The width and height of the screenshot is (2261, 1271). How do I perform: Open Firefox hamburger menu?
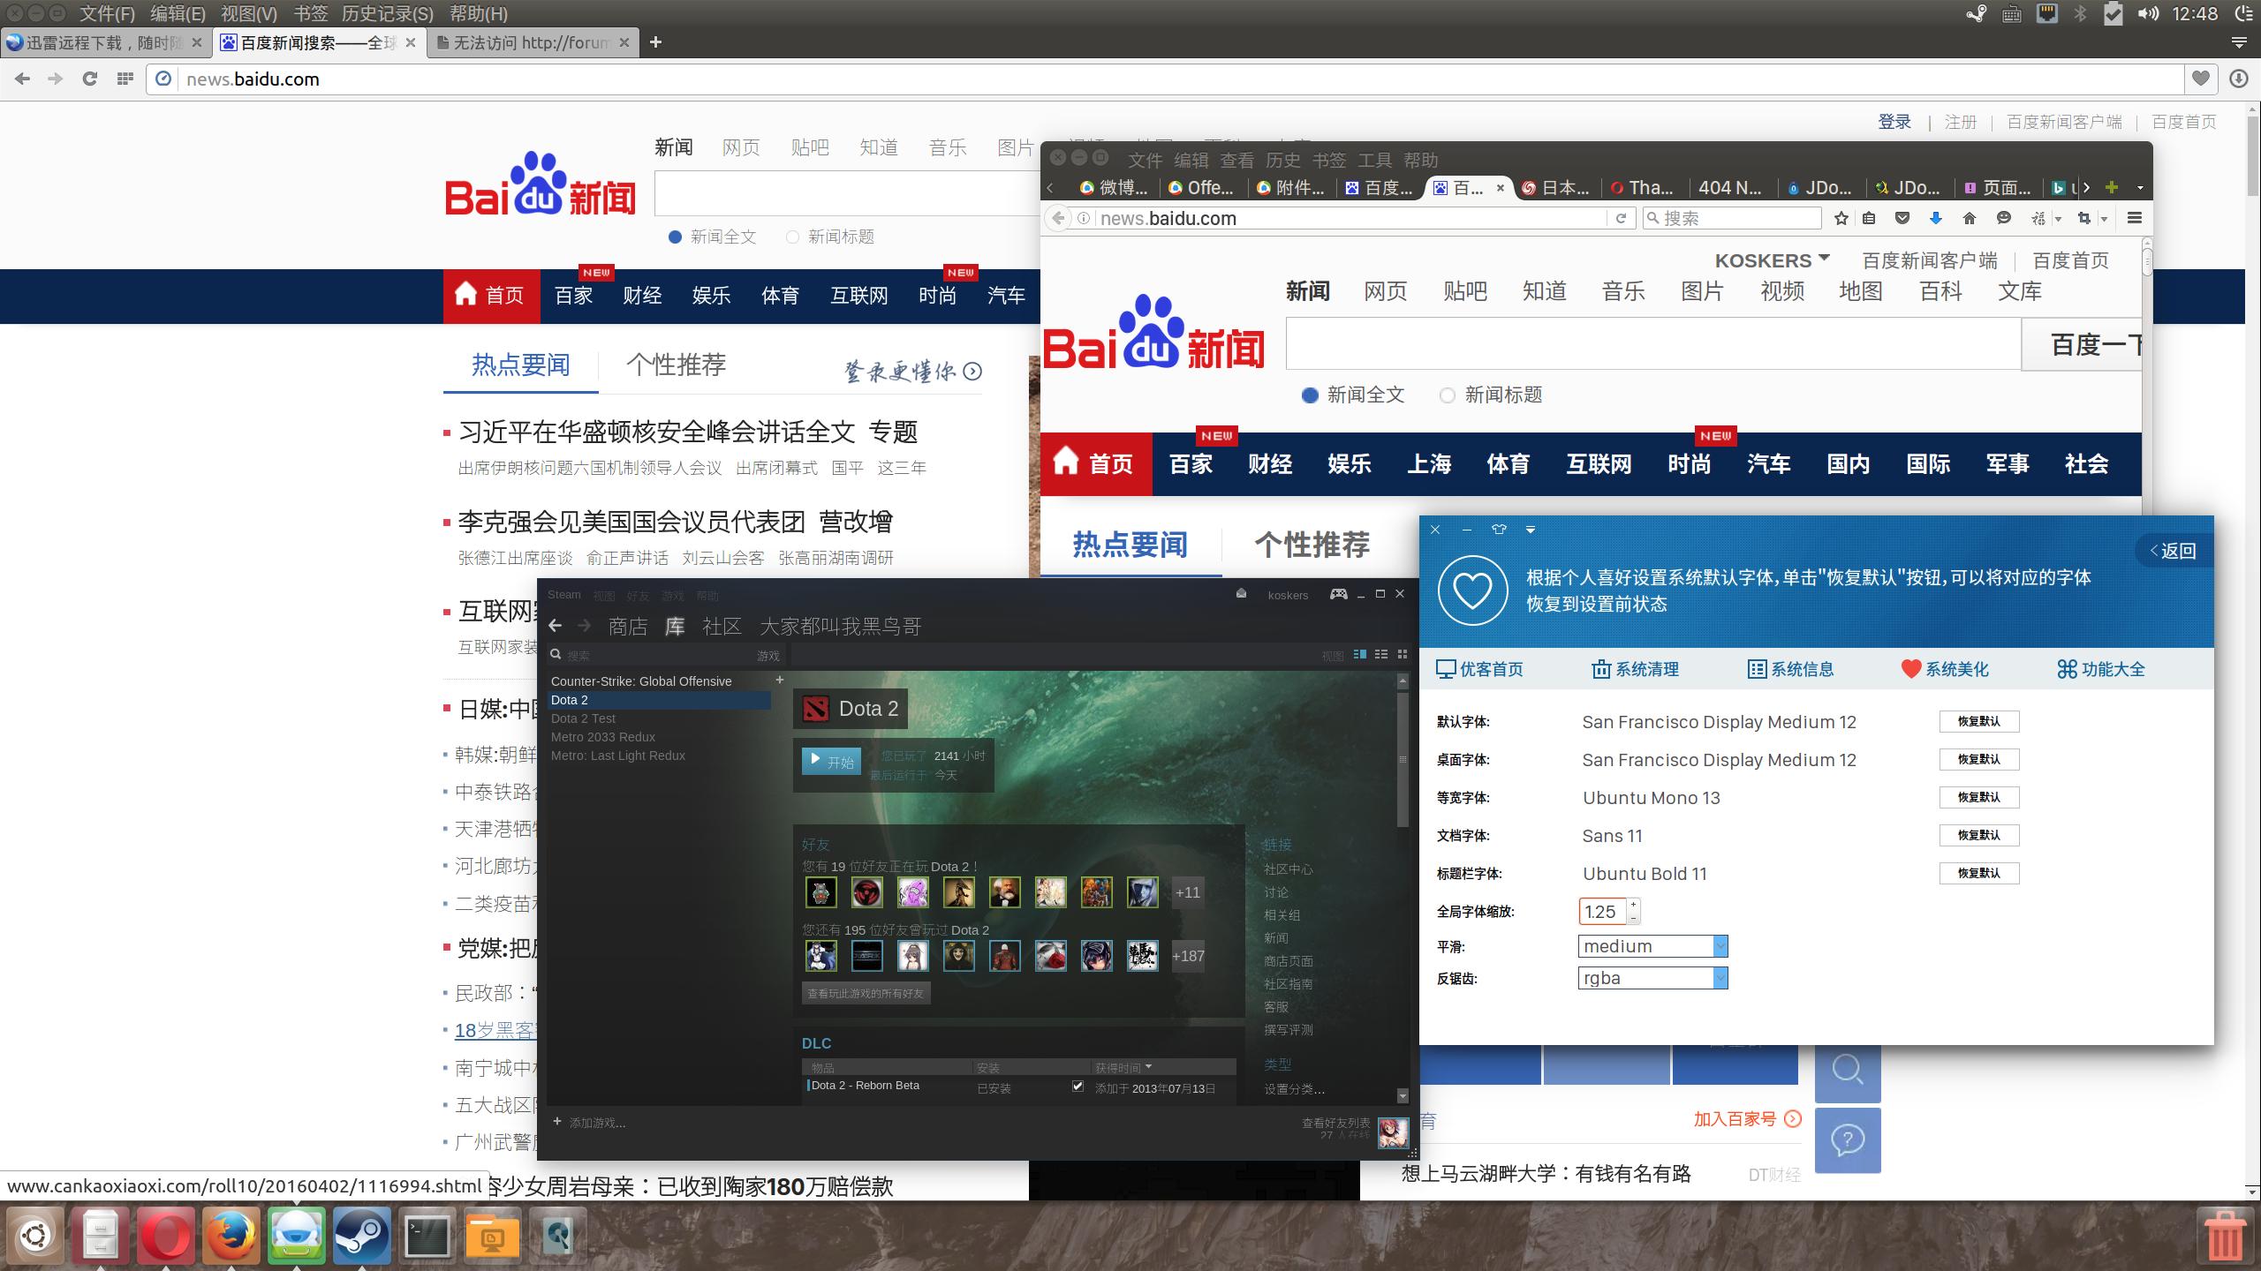pyautogui.click(x=2135, y=218)
